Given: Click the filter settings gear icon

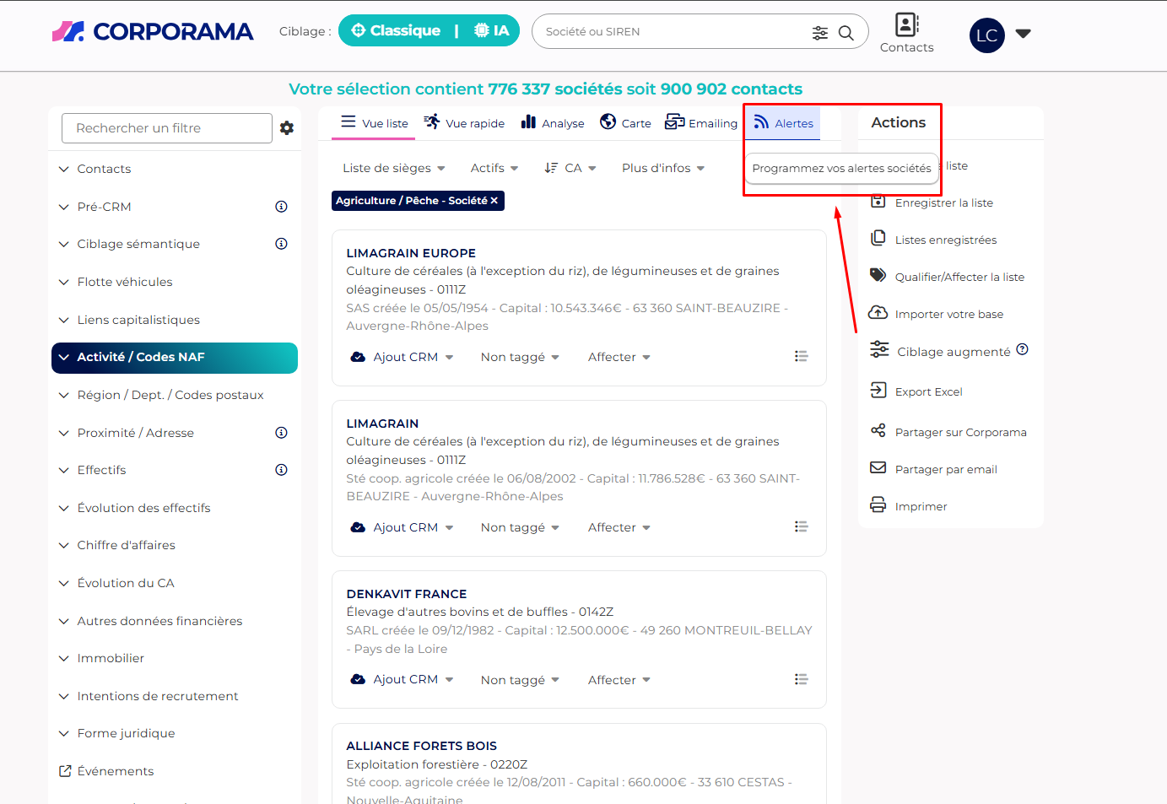Looking at the screenshot, I should click(287, 128).
